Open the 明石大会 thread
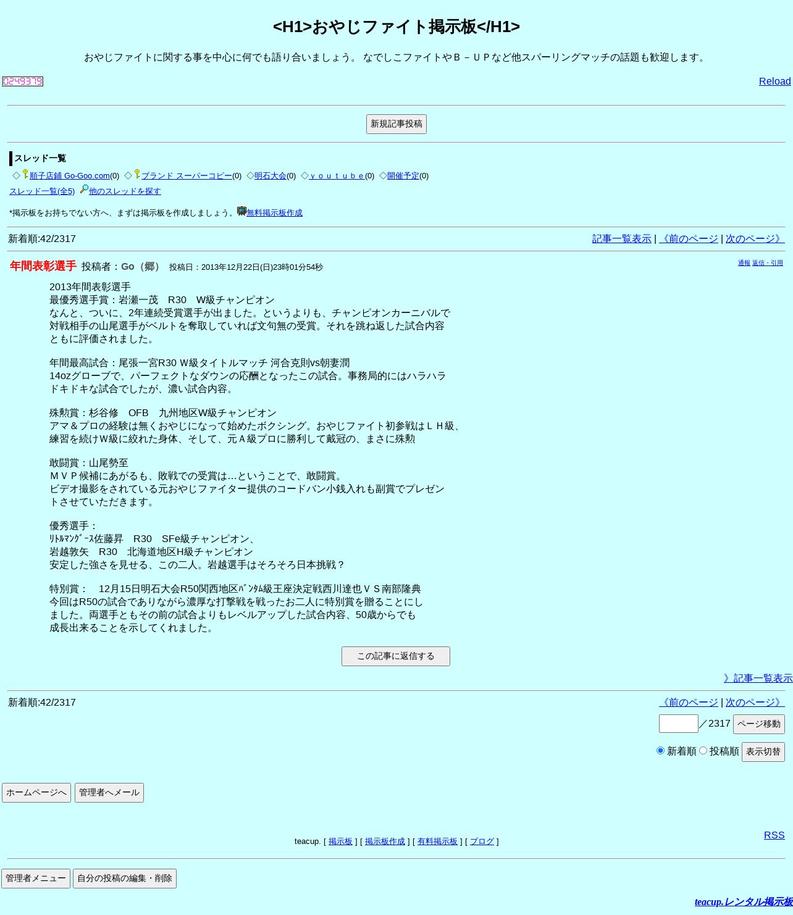The width and height of the screenshot is (793, 915). click(271, 176)
